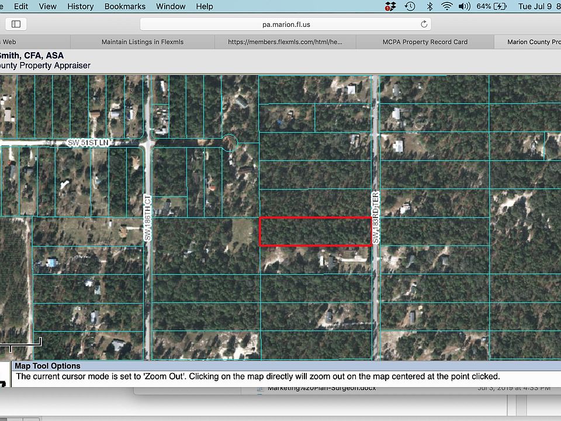Open the Edit menu
The image size is (561, 421).
point(21,6)
